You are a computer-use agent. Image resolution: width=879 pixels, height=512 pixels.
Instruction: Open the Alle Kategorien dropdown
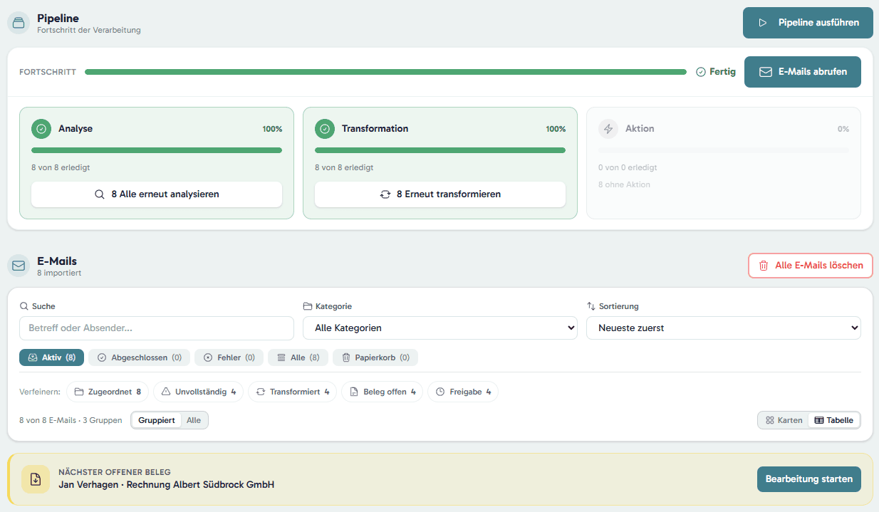pos(440,328)
